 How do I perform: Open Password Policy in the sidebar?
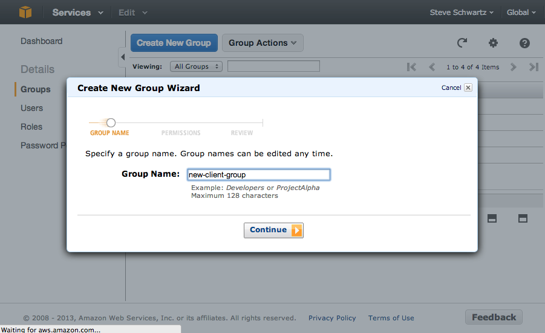[x=43, y=145]
